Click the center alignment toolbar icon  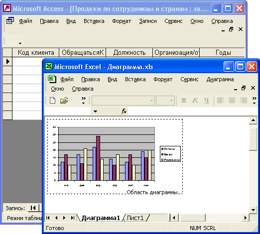click(x=232, y=101)
